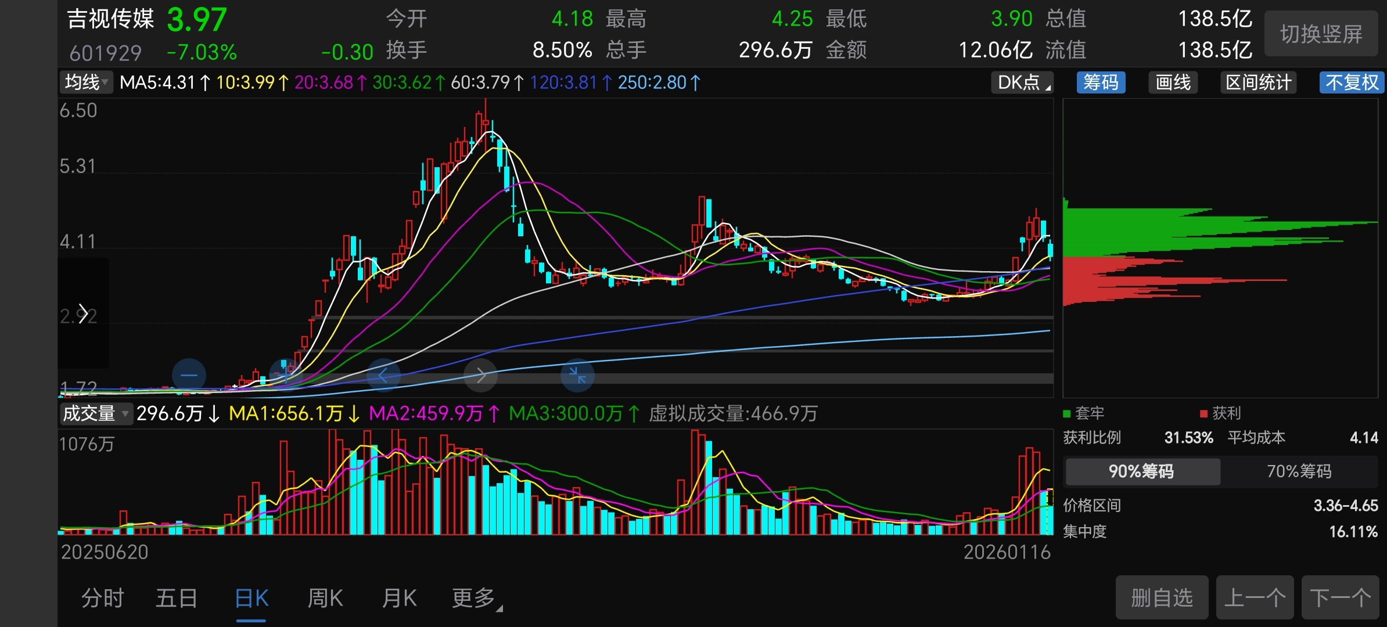This screenshot has height=627, width=1387.
Task: Select the 70%筹码 segment
Action: click(1299, 471)
